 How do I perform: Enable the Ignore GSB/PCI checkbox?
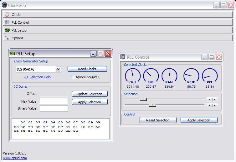coord(73,77)
